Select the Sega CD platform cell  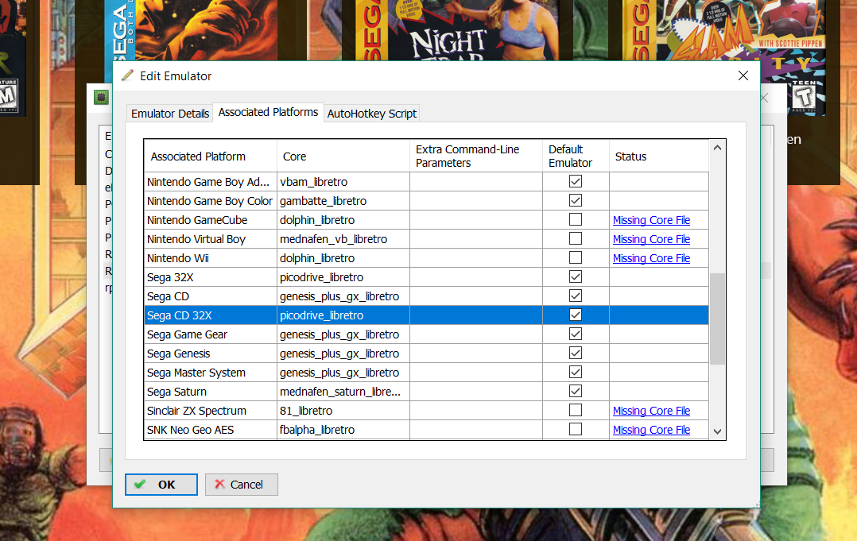coord(211,296)
